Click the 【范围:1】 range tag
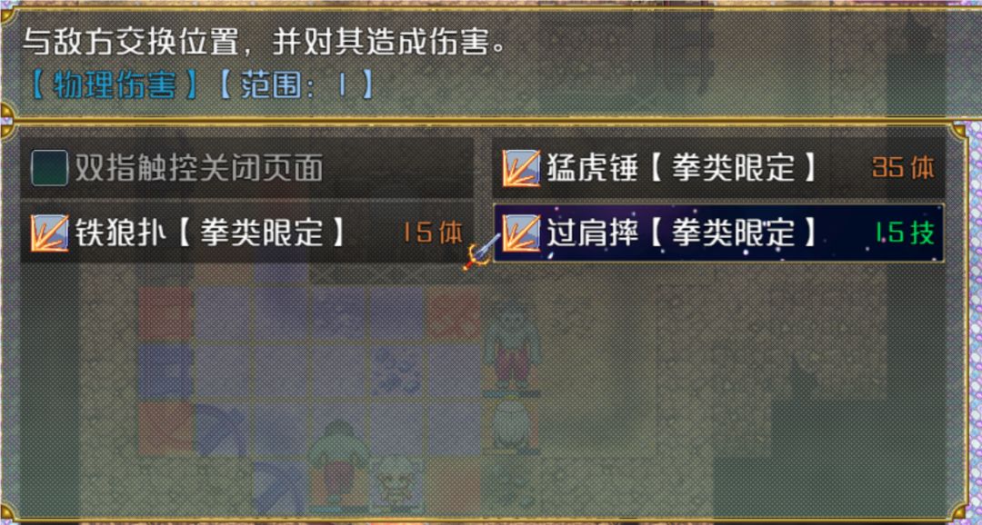Screen dimensions: 982x525 (295, 85)
